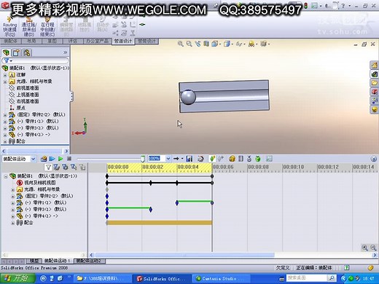Screen dimensions: 379x284
Task: Click the Motion Study Properties icon
Action: click(269, 159)
